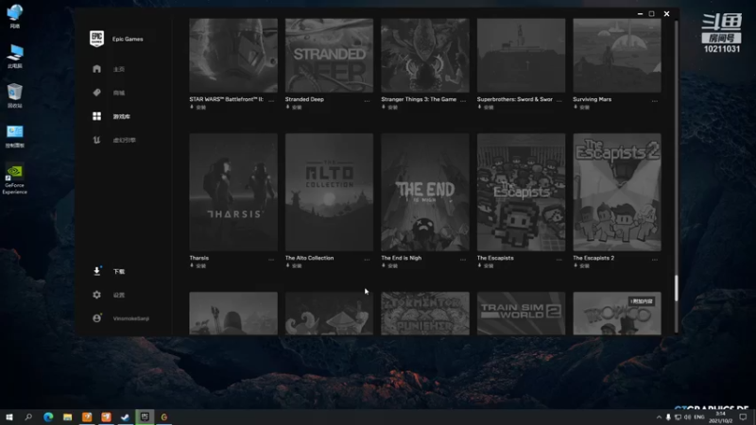Show hidden system tray icons

click(x=659, y=416)
